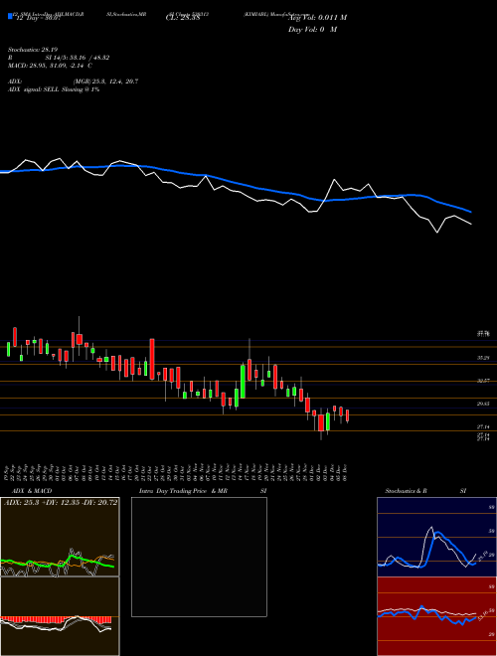Click the 'Day Vol: 0 M' text
This screenshot has height=656, width=497.
tap(312, 29)
